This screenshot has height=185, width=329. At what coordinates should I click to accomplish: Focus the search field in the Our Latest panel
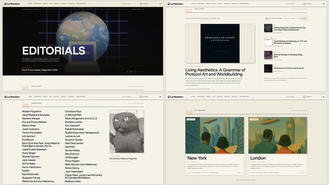click(293, 4)
